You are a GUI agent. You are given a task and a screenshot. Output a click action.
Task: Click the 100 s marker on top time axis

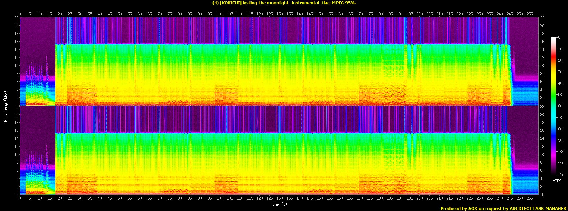click(220, 14)
